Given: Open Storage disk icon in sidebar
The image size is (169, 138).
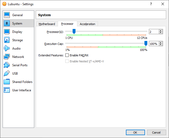Looking at the screenshot, I should pyautogui.click(x=7, y=40).
